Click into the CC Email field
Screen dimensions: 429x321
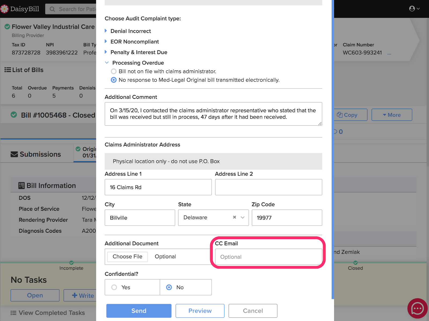(268, 257)
